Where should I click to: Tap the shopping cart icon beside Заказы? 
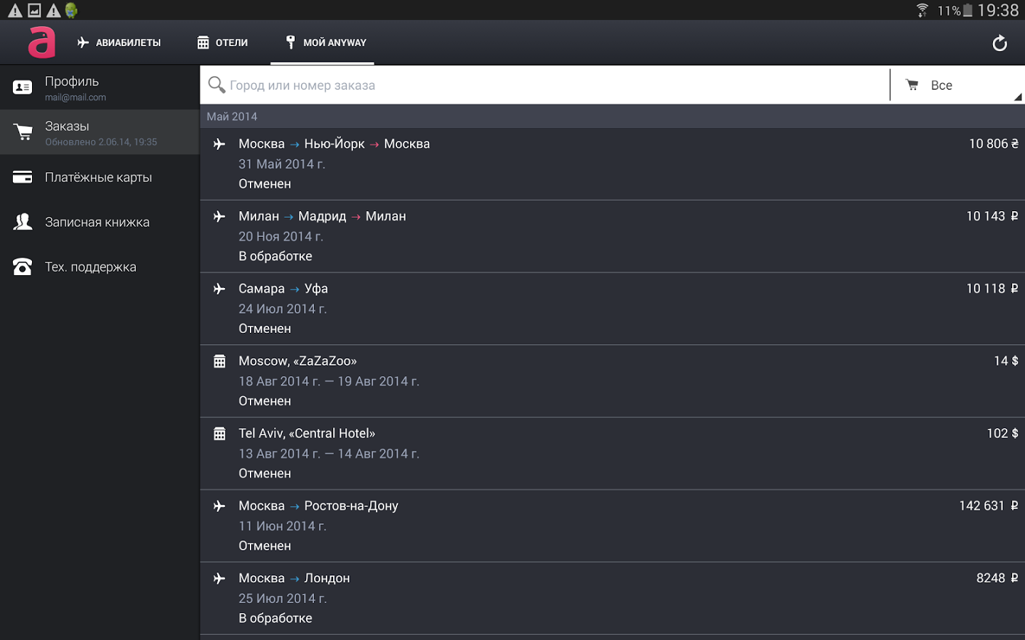(x=23, y=132)
